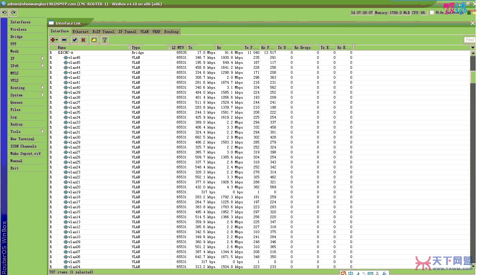
Task: Select the vlan10 row name
Action: tap(74, 237)
